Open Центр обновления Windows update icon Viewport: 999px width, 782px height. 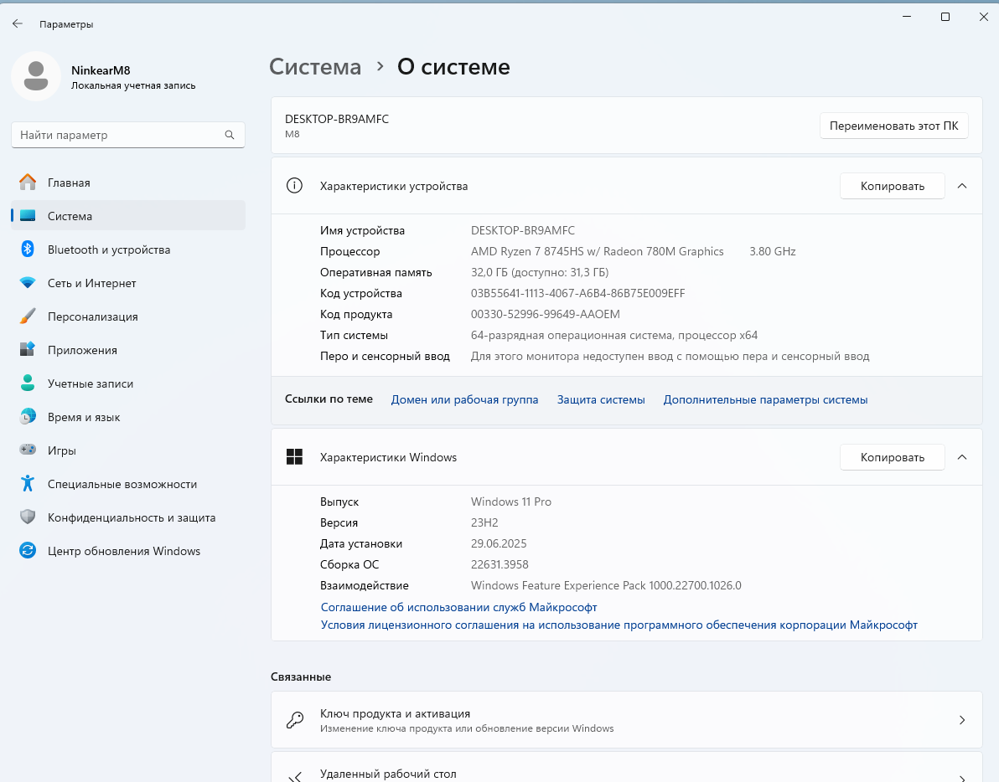(28, 551)
